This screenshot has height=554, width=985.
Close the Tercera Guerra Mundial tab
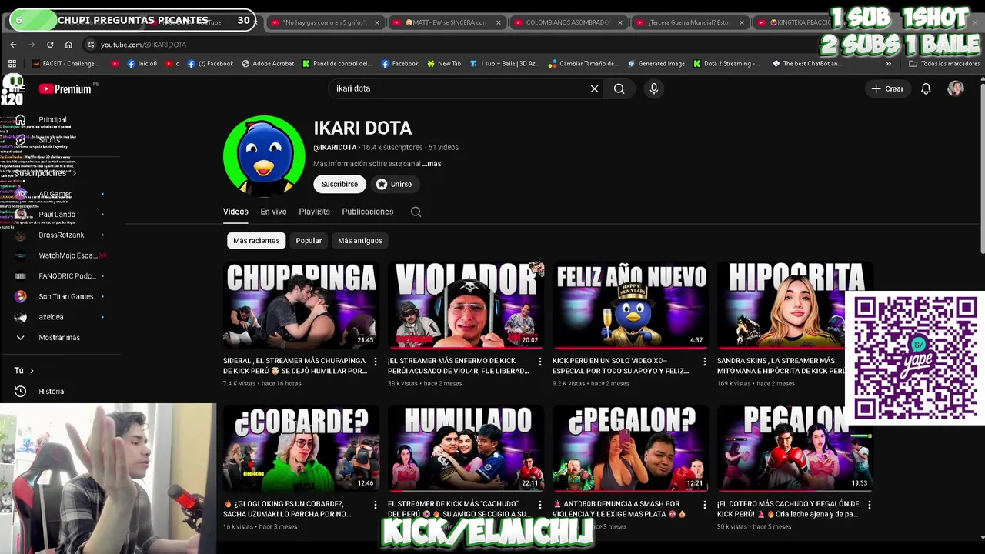point(741,22)
